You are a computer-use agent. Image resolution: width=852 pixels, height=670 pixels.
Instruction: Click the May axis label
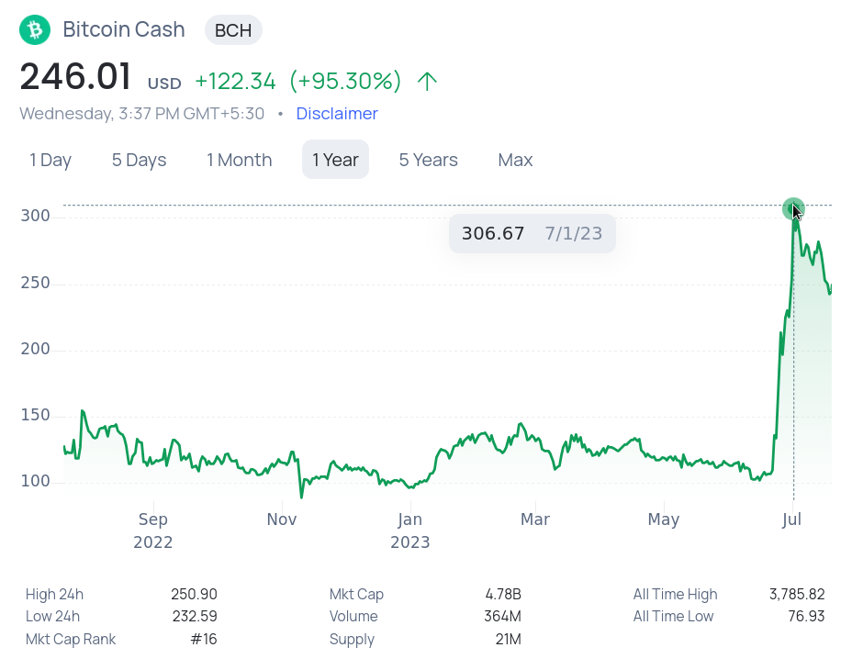(664, 520)
